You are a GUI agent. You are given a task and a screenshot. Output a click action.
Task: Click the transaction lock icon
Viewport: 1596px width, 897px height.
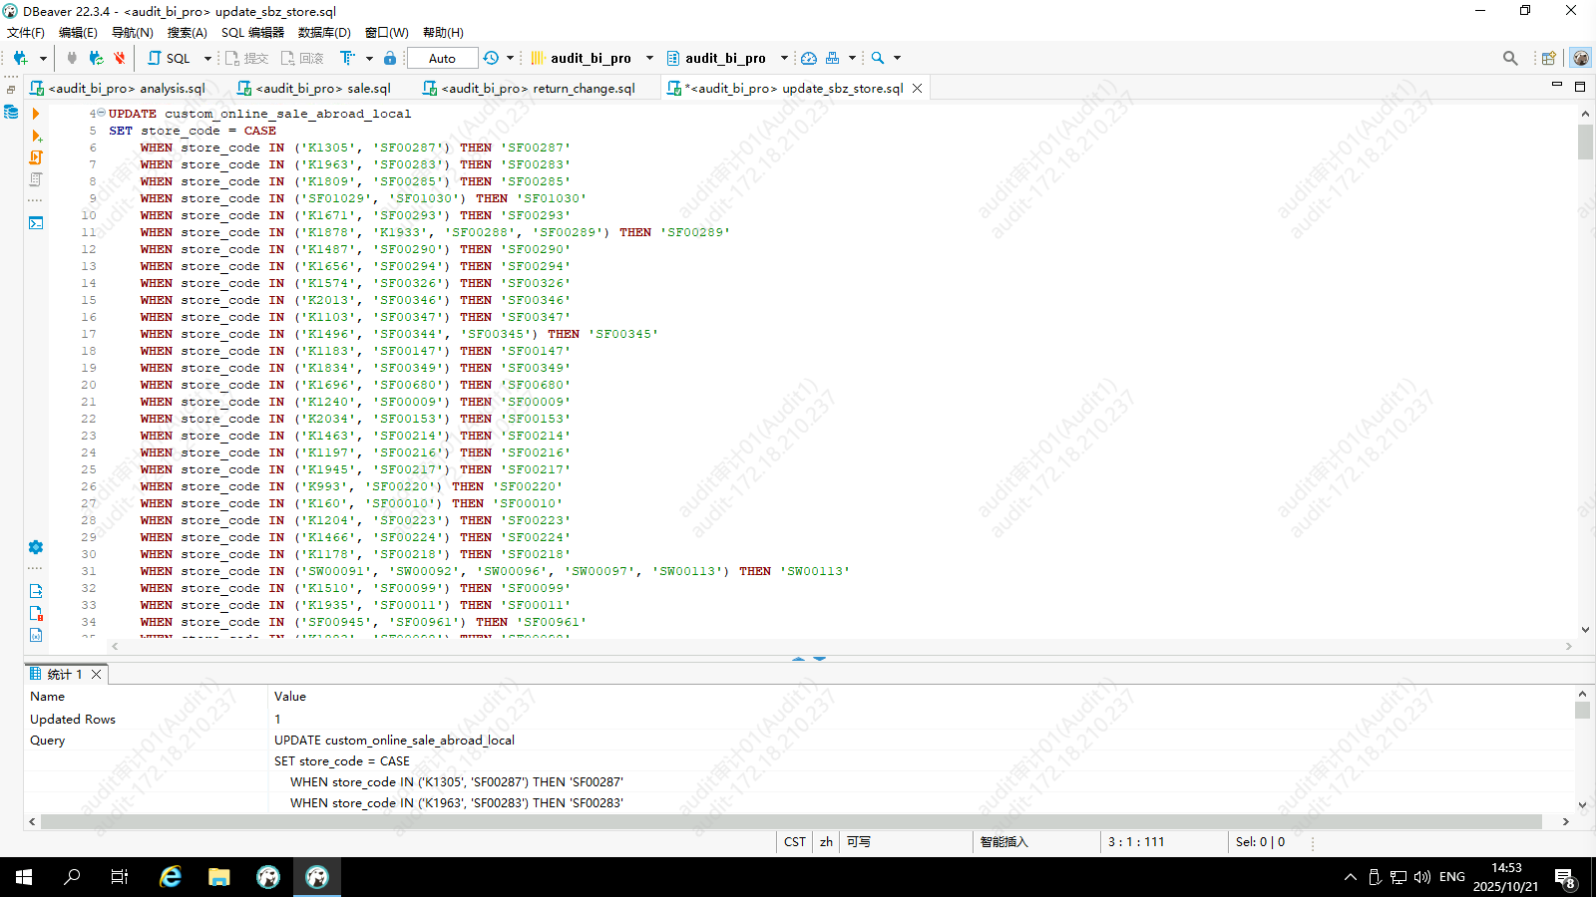pos(390,59)
